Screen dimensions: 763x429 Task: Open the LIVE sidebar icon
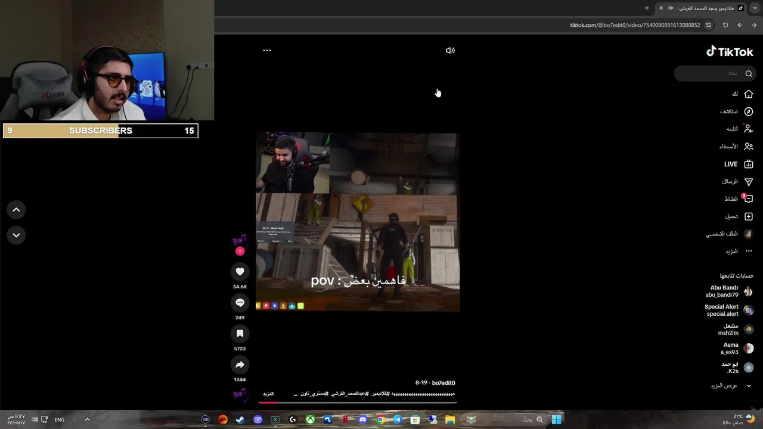pos(749,164)
